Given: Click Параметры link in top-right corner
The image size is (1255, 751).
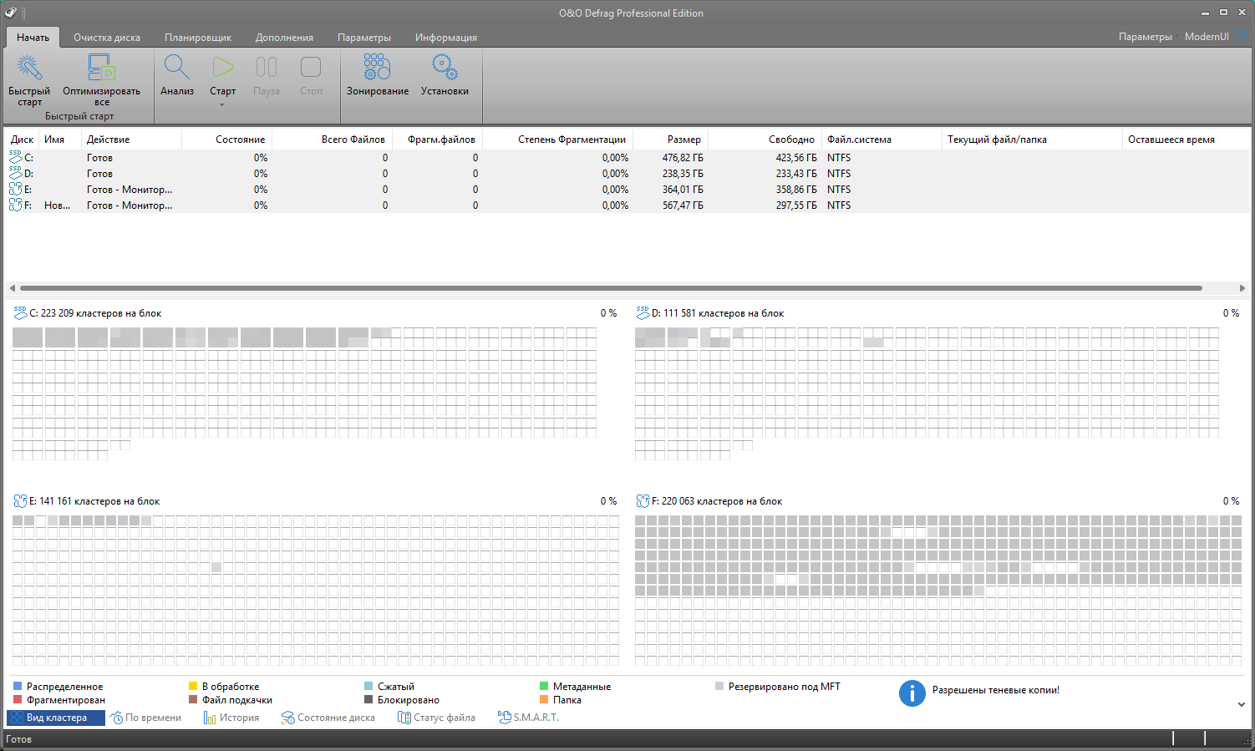Looking at the screenshot, I should click(1145, 37).
